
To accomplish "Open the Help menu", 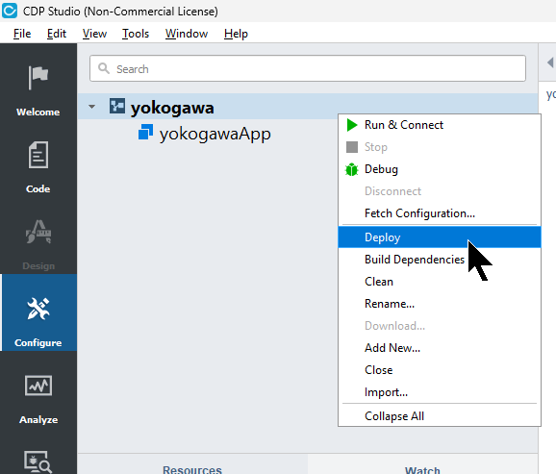I will pyautogui.click(x=236, y=34).
